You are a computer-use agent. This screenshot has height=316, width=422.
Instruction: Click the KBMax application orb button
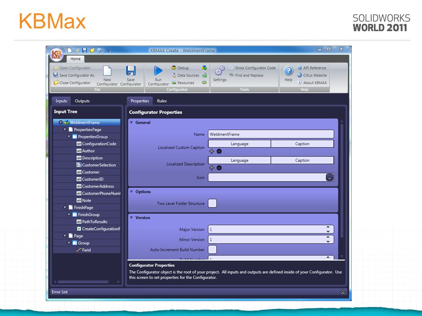point(57,54)
